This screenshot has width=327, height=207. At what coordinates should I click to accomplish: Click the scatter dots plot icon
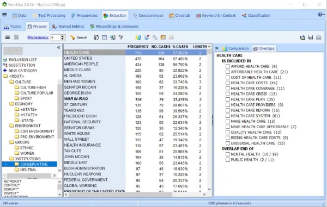(x=172, y=37)
